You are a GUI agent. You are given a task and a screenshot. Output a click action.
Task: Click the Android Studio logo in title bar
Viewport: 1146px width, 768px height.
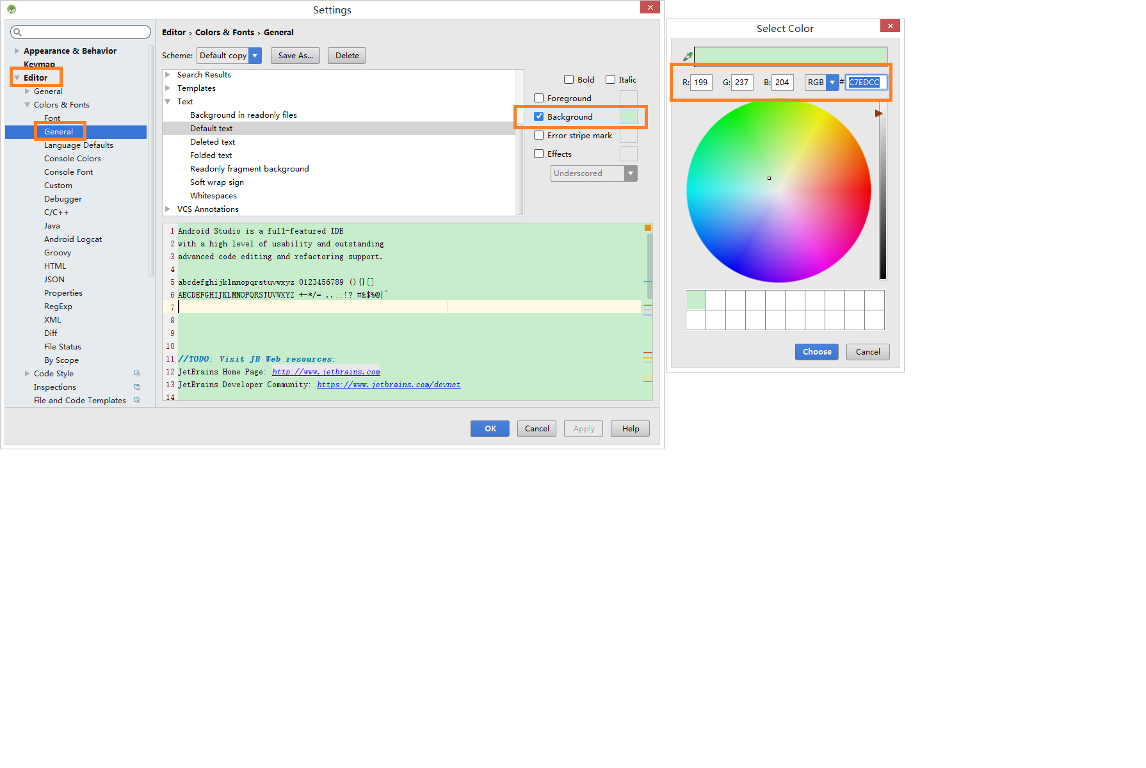point(12,9)
